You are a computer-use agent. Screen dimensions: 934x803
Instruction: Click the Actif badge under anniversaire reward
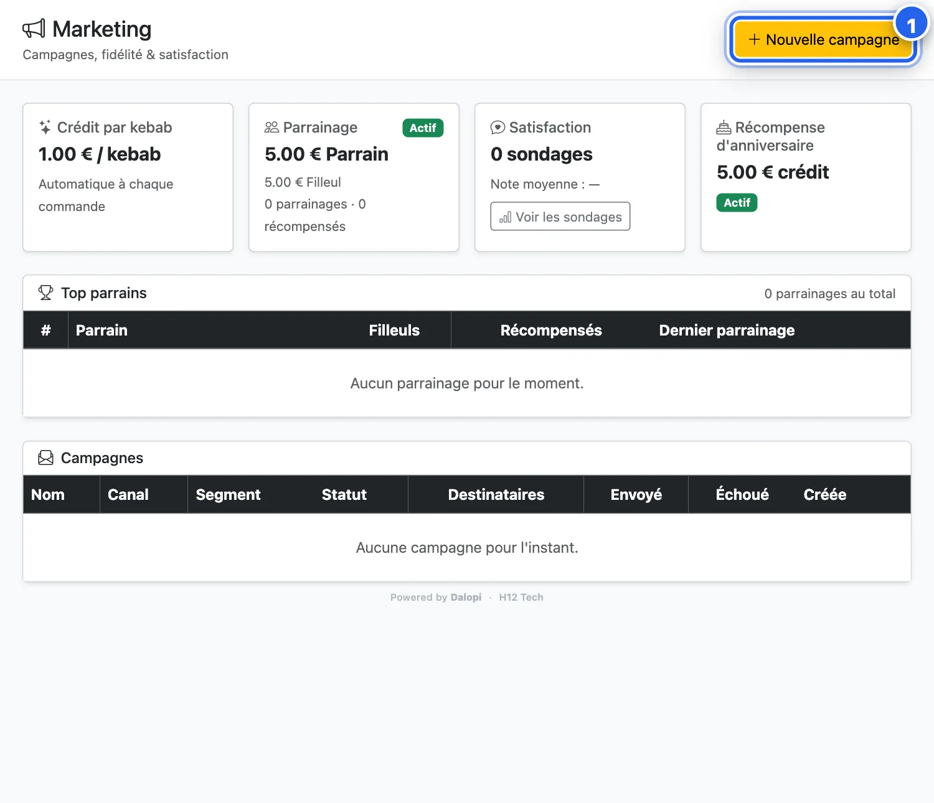click(737, 202)
